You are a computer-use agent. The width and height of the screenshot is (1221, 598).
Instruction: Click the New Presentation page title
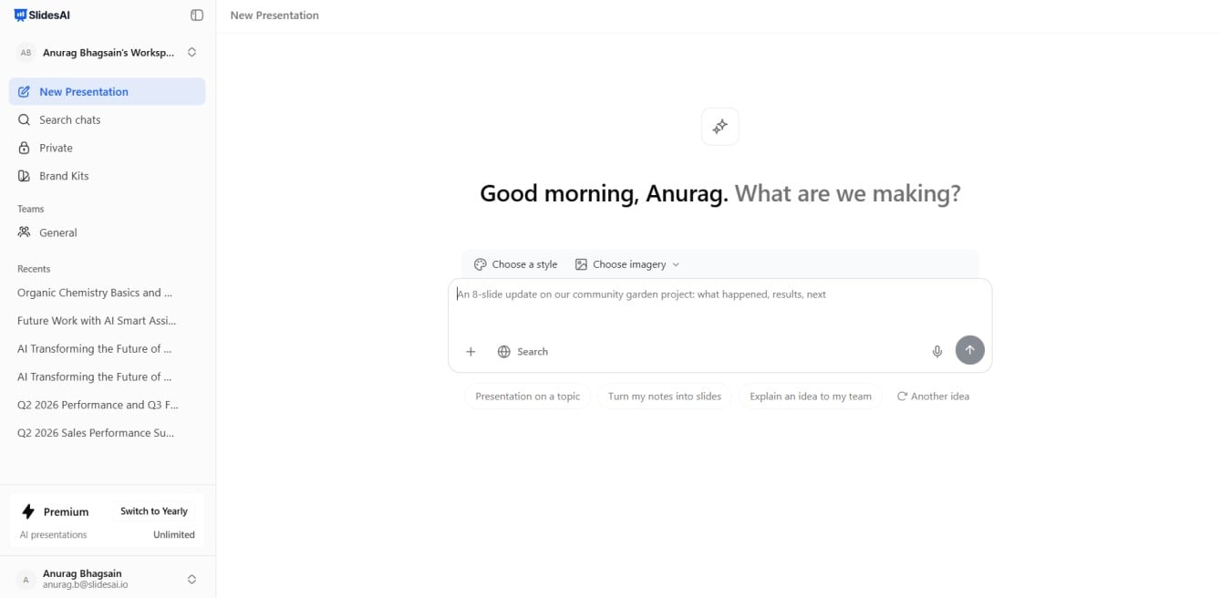(274, 15)
